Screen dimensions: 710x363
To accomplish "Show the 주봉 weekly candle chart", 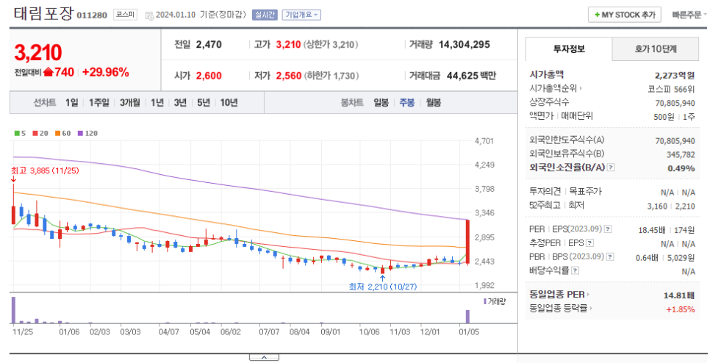I will tap(406, 103).
